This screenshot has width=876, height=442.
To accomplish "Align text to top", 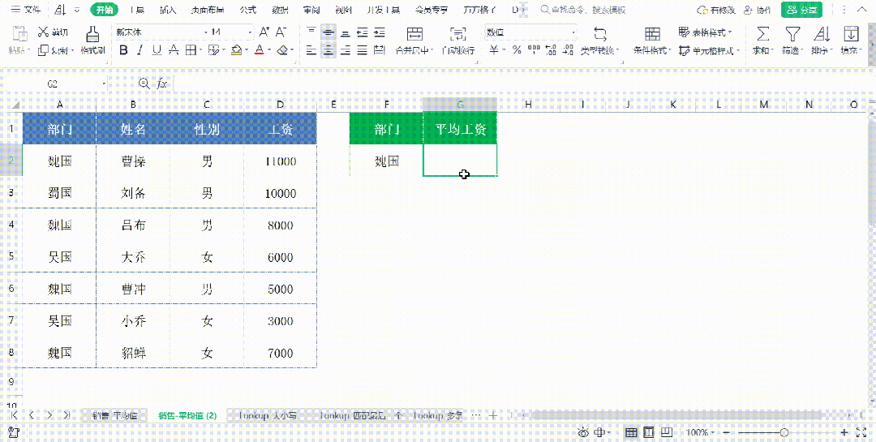I will click(311, 32).
